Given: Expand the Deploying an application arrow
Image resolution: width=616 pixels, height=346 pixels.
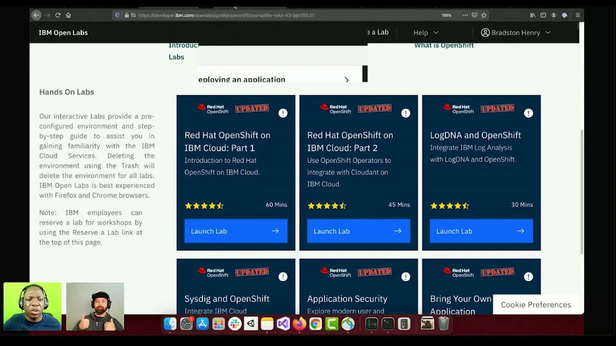Looking at the screenshot, I should tap(346, 80).
